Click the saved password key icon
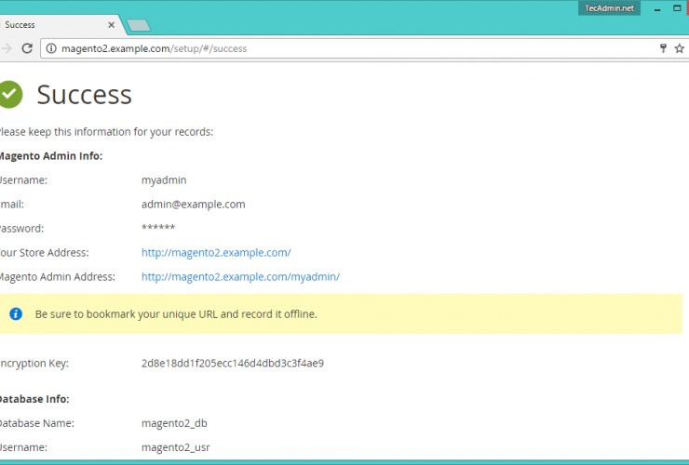The width and height of the screenshot is (689, 465). coord(663,48)
